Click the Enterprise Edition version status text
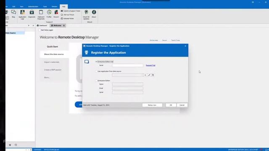 243,150
